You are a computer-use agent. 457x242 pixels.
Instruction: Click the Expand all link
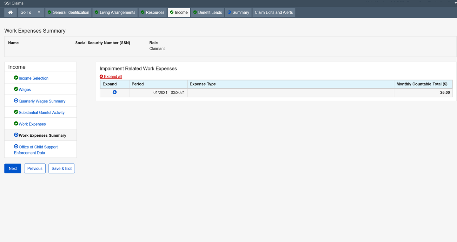pos(113,76)
